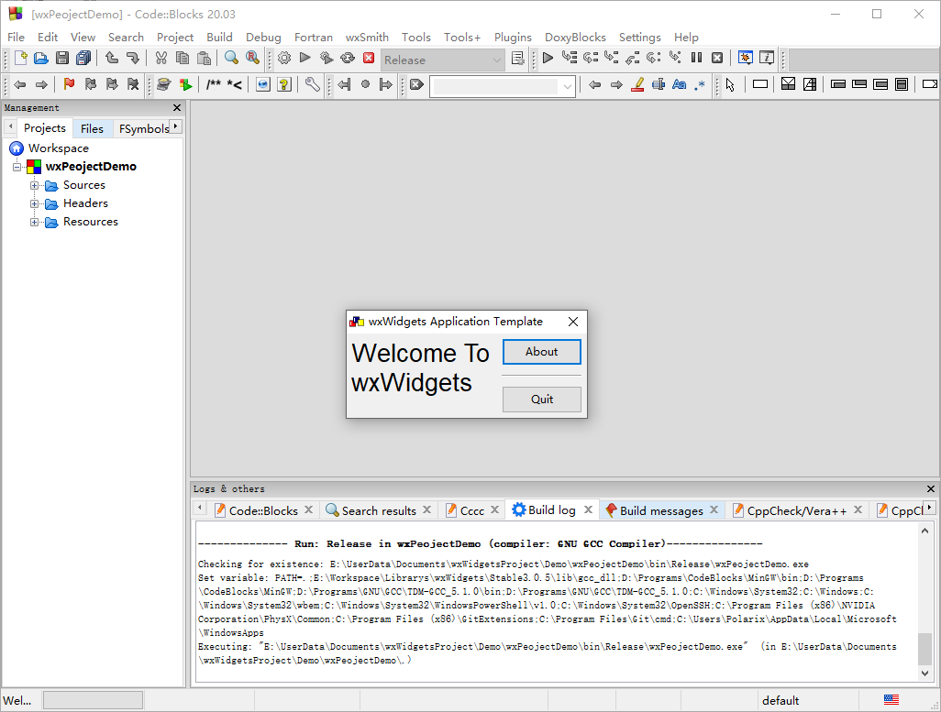Click the New file toolbar icon

(20, 58)
